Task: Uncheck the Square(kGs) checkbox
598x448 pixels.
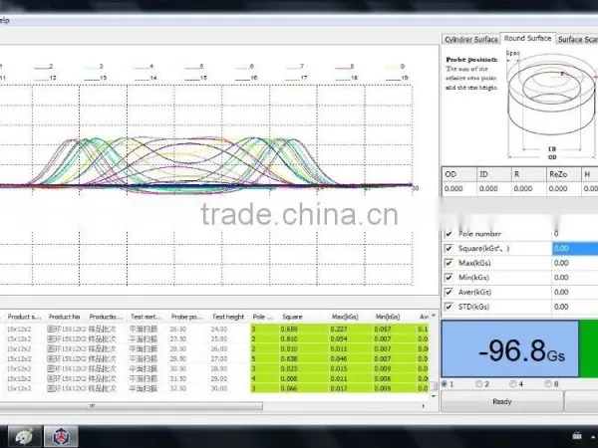Action: 448,248
